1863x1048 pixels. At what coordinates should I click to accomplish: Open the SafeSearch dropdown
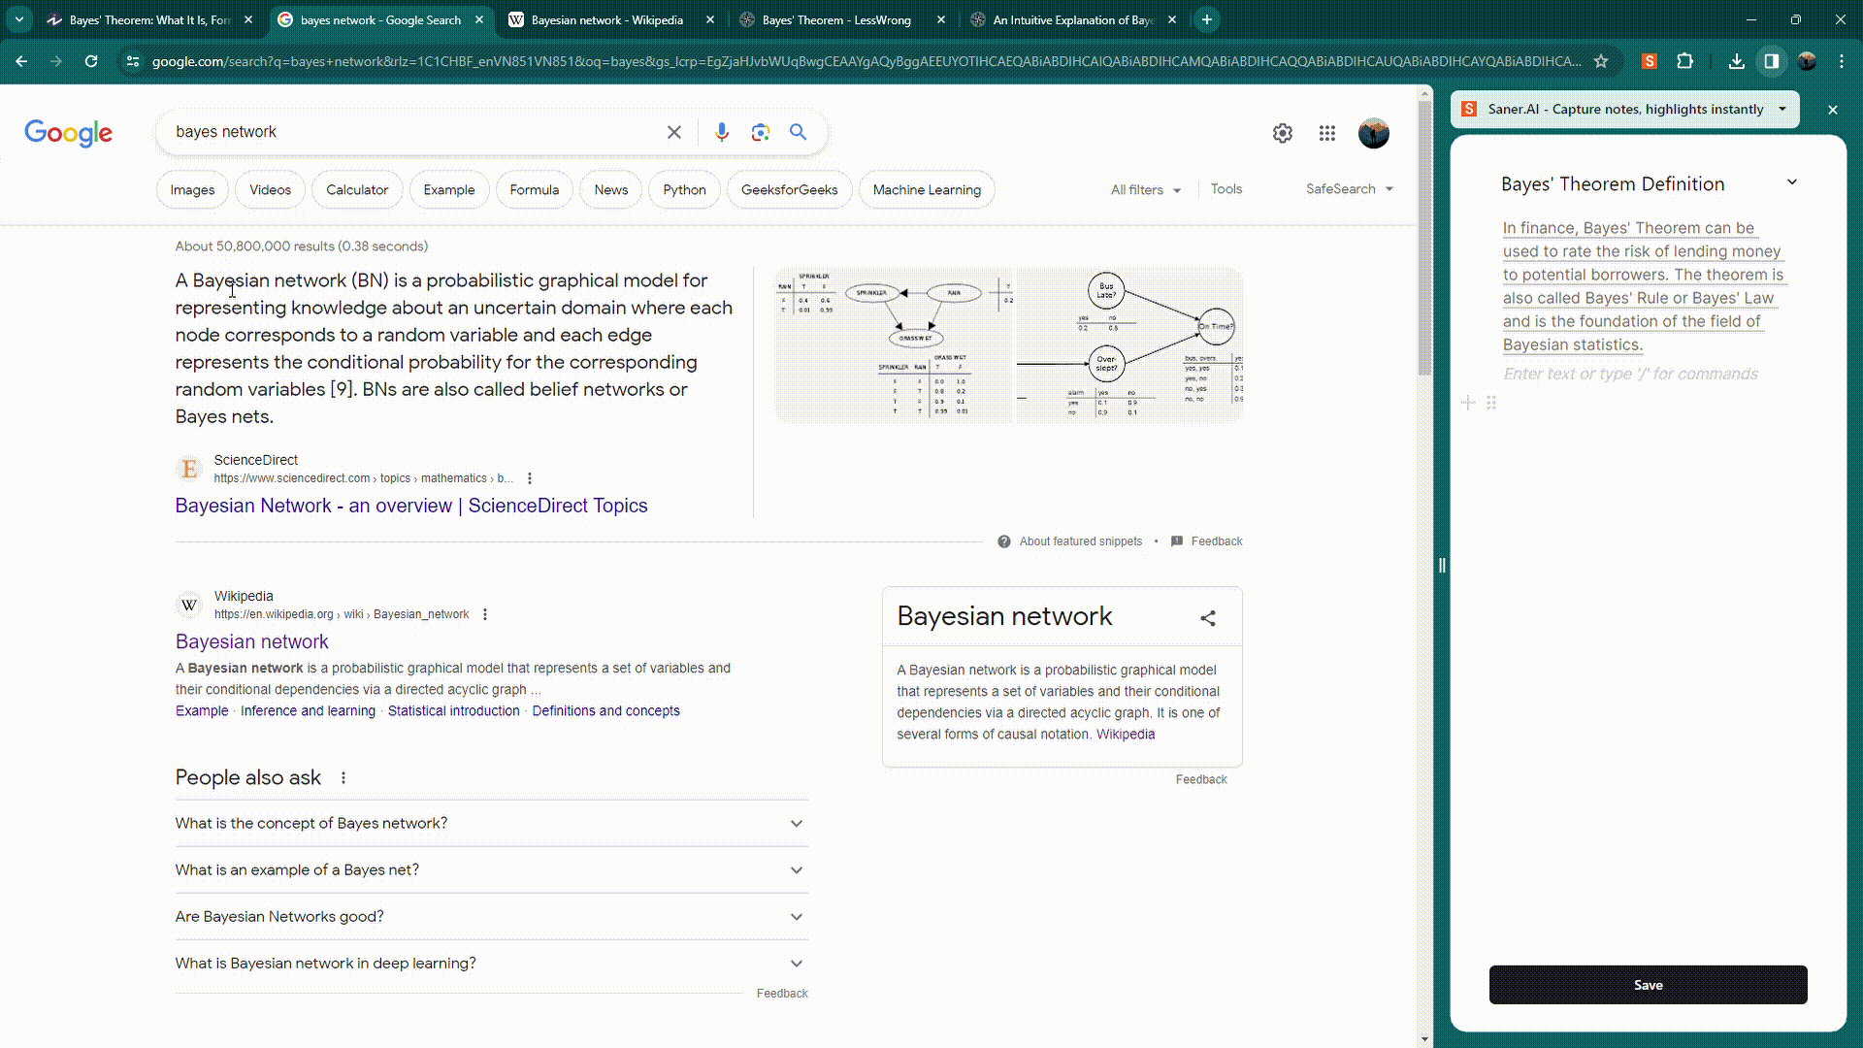pos(1349,189)
